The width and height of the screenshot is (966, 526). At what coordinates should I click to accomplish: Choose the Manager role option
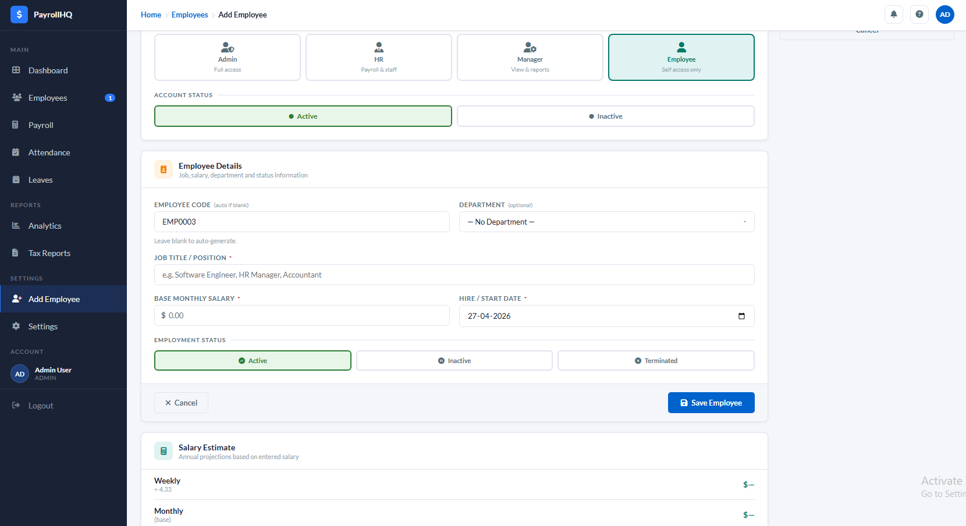tap(530, 57)
